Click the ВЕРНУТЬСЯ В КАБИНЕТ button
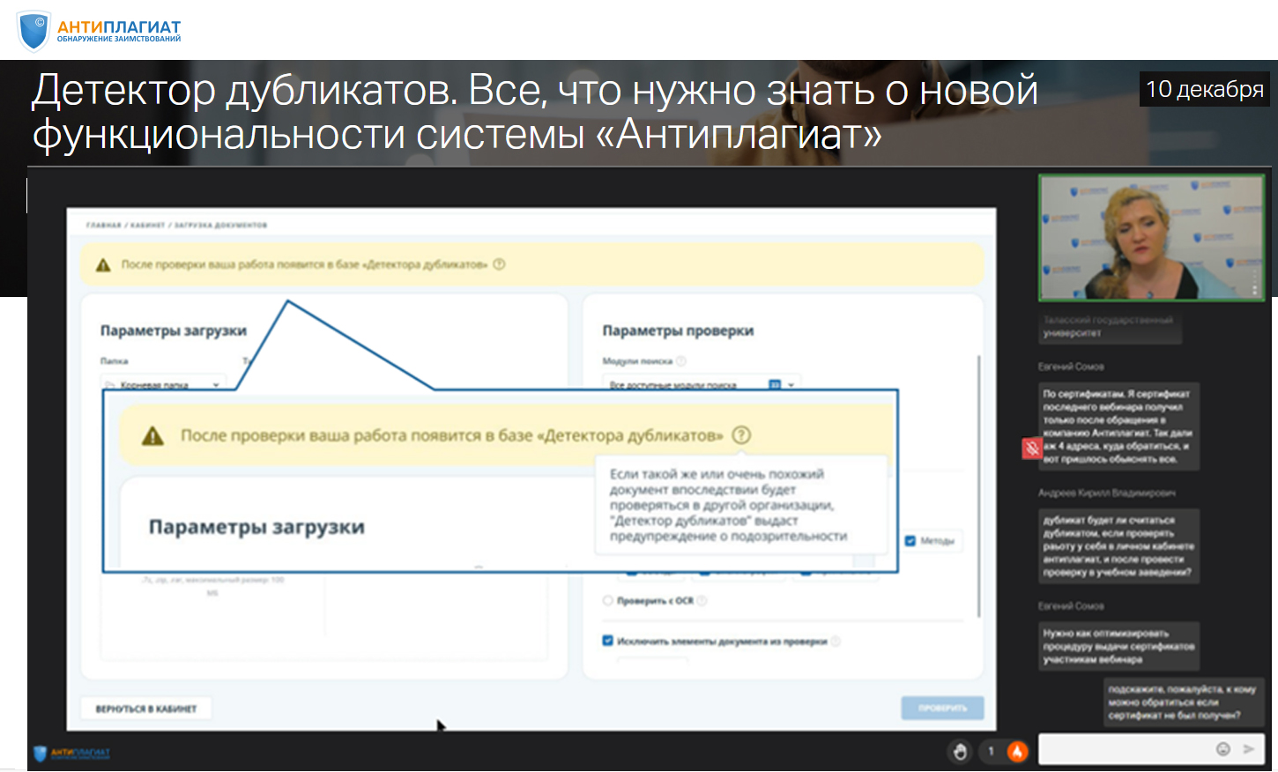 [x=146, y=709]
